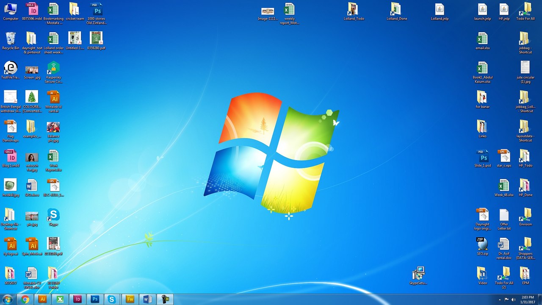Select the launch.jnlp Java file
Image resolution: width=542 pixels, height=305 pixels.
[482, 12]
